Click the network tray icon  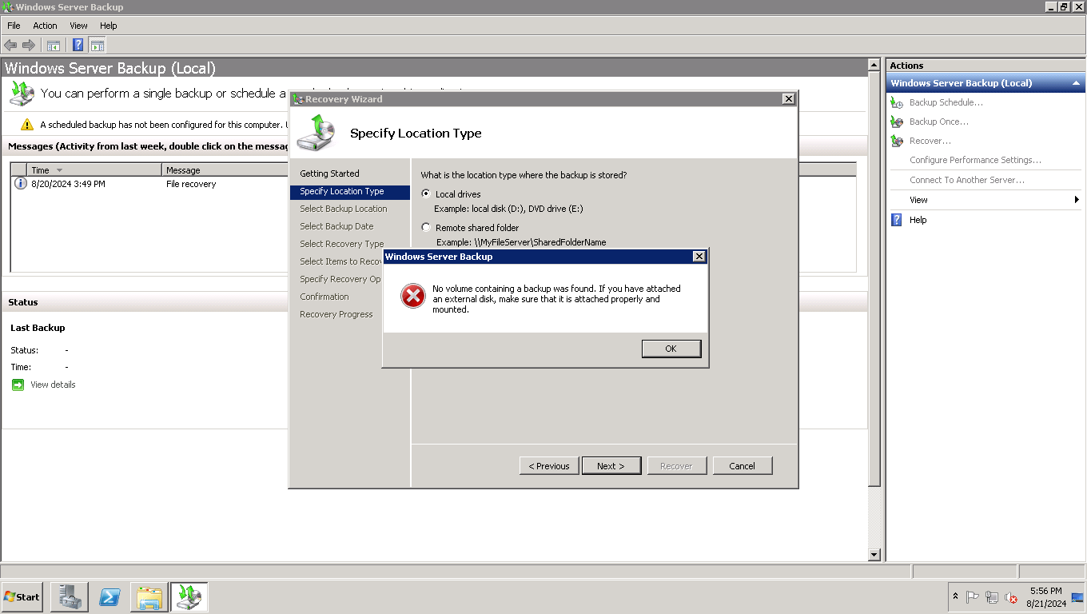pyautogui.click(x=992, y=596)
